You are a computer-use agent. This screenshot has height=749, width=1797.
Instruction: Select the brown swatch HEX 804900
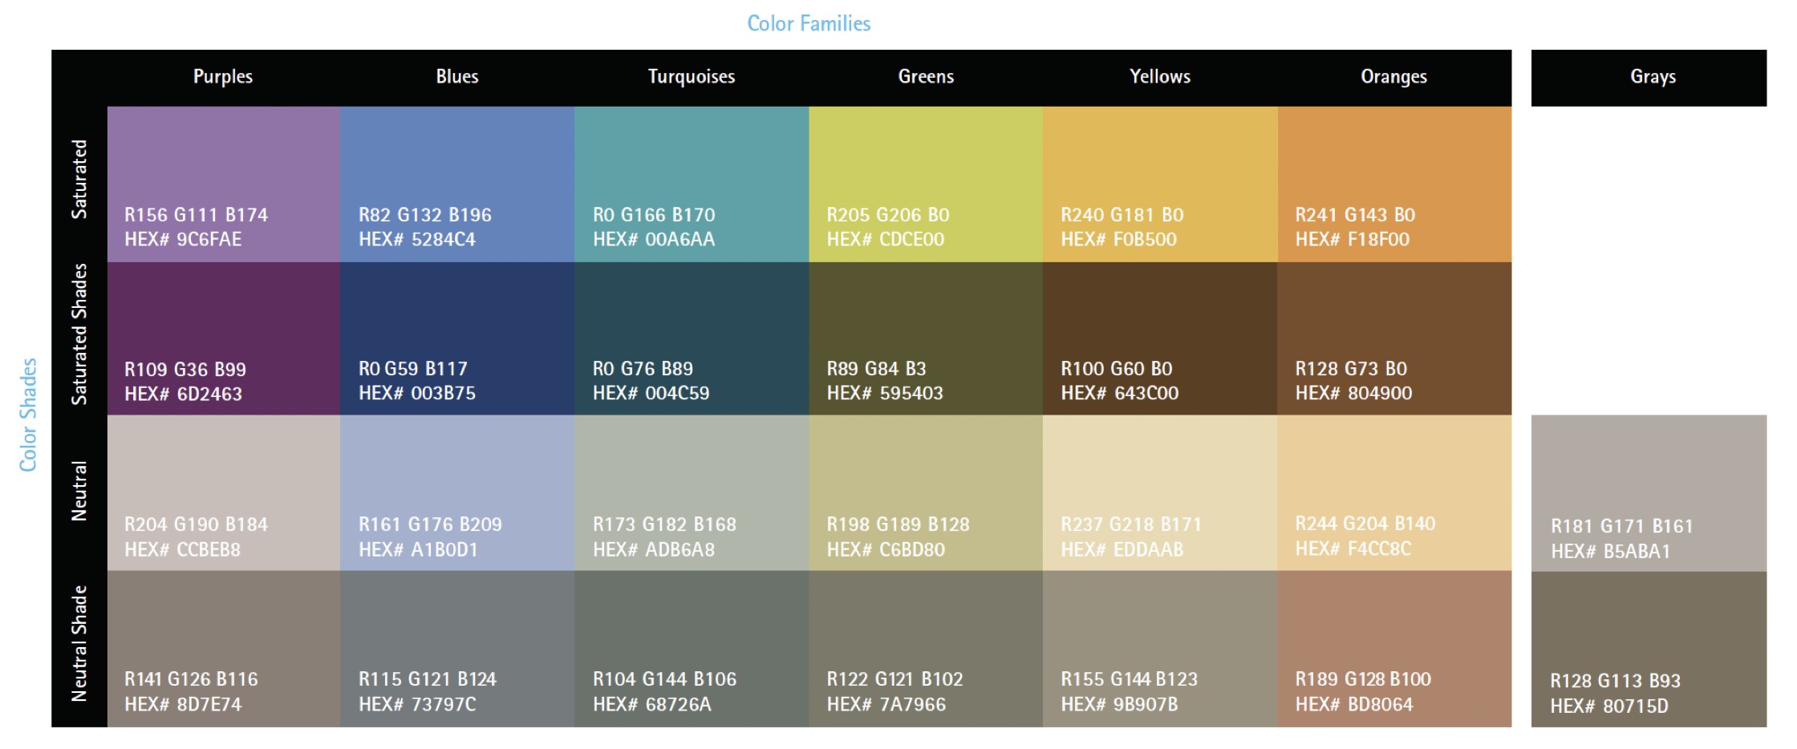[x=1393, y=338]
